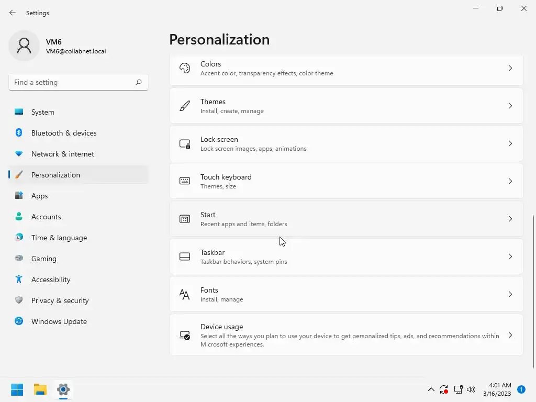
Task: Click the Lock screen icon
Action: click(185, 143)
